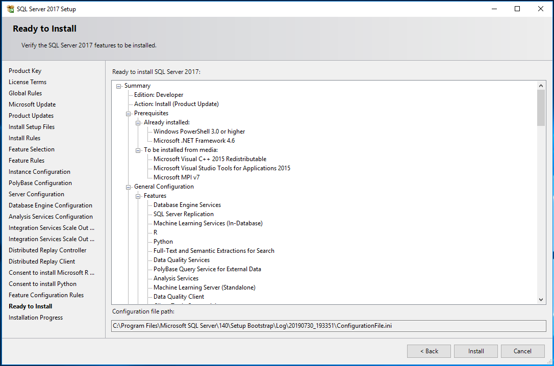The image size is (554, 366).
Task: Open the Server Configuration step
Action: (x=36, y=194)
